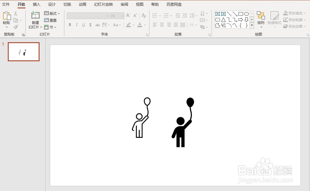Switch to the Animations (动画) tab
The image size is (310, 191).
[x=83, y=4]
